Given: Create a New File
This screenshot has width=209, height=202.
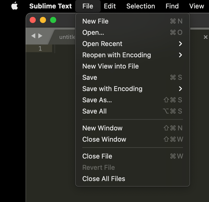Looking at the screenshot, I should [95, 21].
